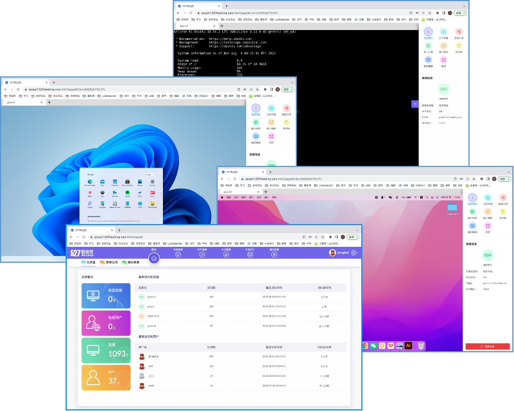Open Trash in the macOS dock
This screenshot has width=514, height=411.
pos(421,345)
